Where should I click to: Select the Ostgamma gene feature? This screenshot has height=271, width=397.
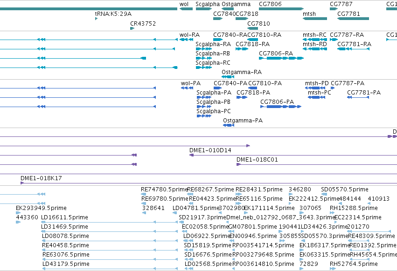228,9
